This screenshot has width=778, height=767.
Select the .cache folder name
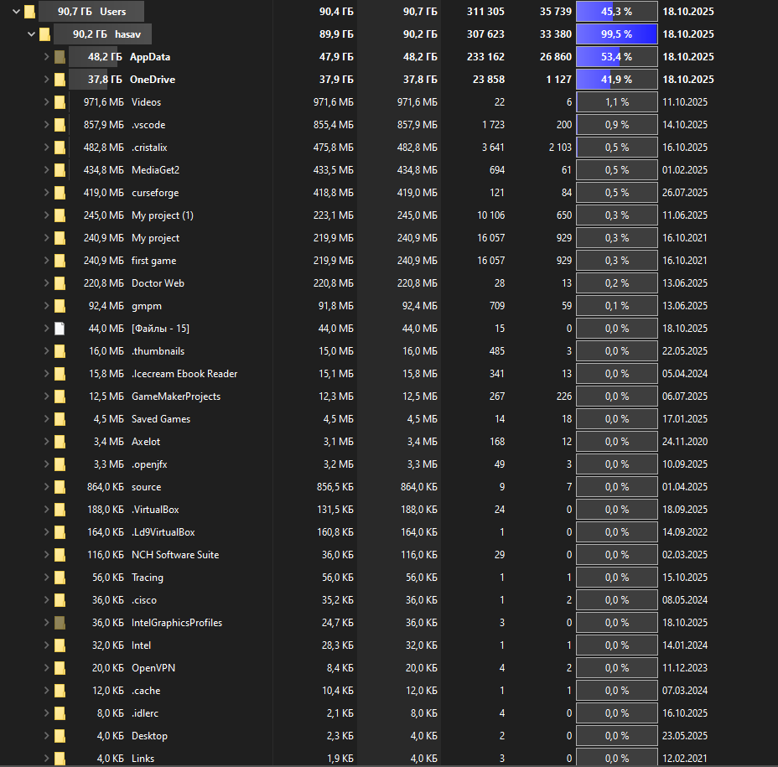tap(146, 691)
